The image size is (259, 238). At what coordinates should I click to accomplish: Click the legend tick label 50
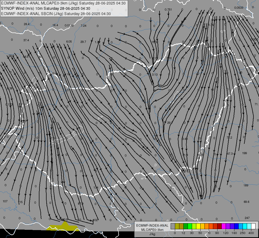(200, 233)
